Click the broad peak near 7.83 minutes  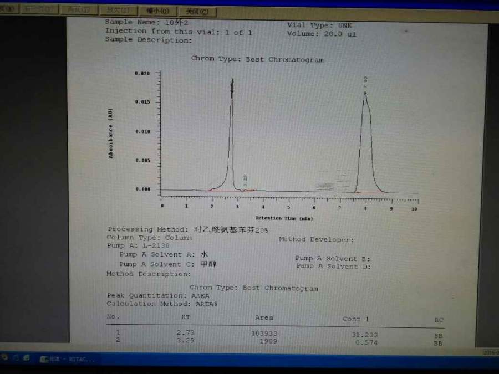(x=366, y=142)
